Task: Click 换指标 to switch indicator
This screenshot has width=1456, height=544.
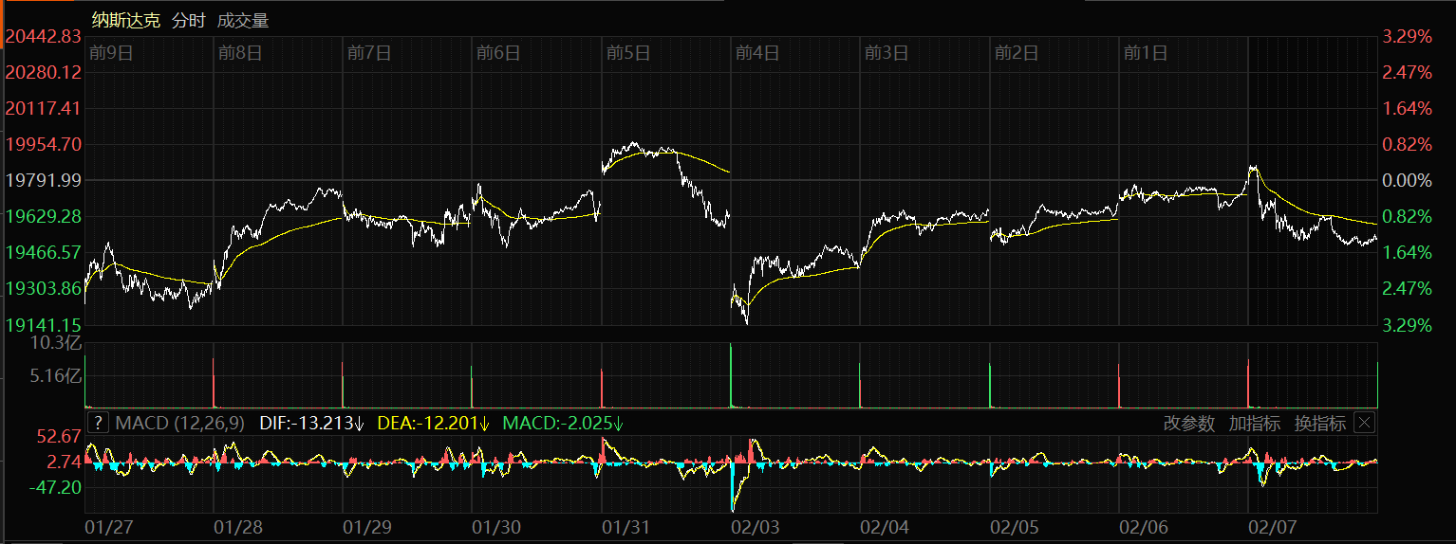Action: pyautogui.click(x=1320, y=423)
